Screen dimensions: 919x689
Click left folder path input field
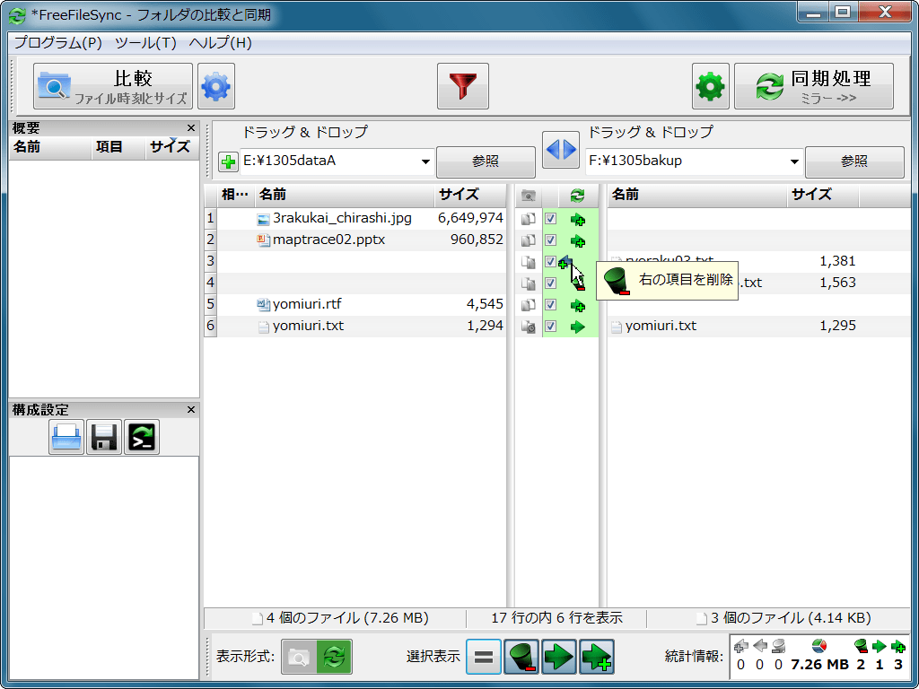[329, 161]
